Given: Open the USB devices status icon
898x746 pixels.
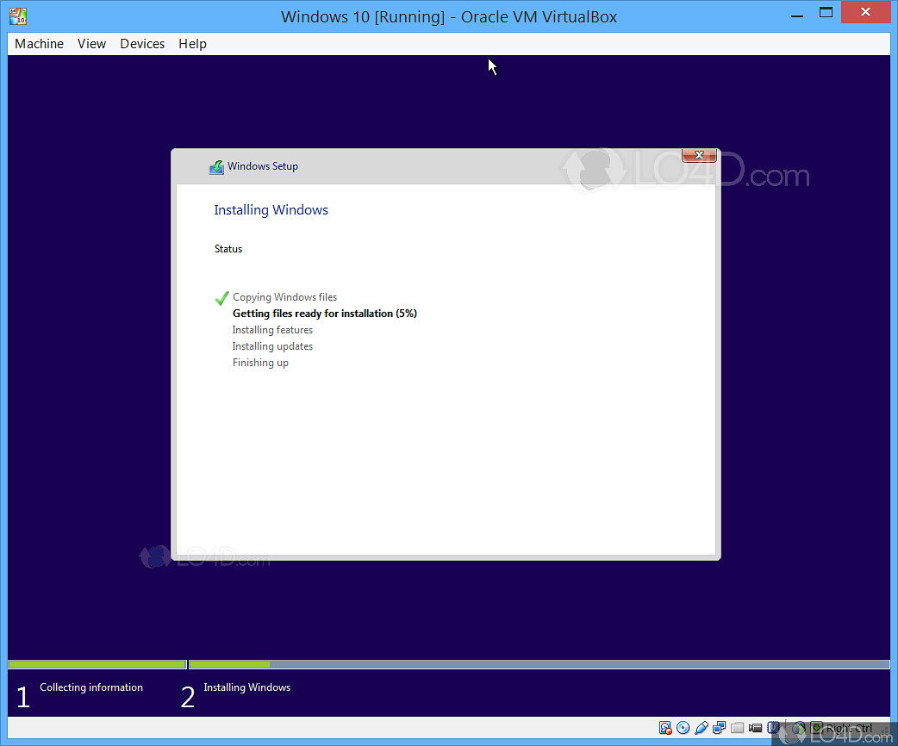Looking at the screenshot, I should pos(702,728).
